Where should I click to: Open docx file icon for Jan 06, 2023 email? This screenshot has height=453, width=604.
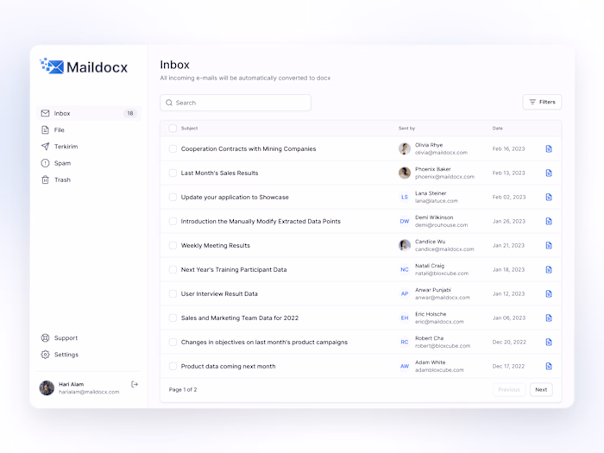(549, 318)
